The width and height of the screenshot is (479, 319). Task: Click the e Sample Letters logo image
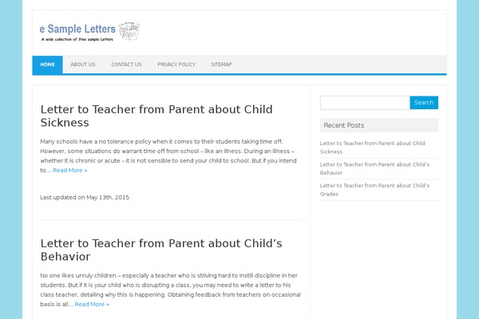coord(89,31)
